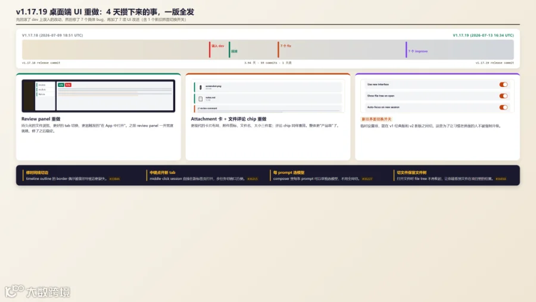Toggle Show file tree on open
This screenshot has width=536, height=302.
pos(503,96)
